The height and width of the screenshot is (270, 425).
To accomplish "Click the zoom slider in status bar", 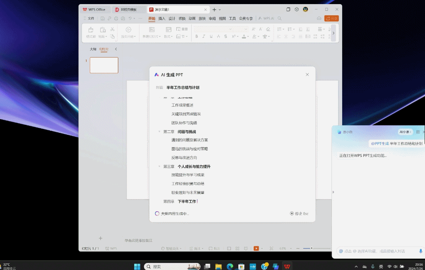I will tap(312, 248).
